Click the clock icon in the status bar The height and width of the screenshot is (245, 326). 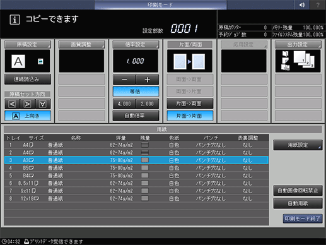click(x=4, y=241)
